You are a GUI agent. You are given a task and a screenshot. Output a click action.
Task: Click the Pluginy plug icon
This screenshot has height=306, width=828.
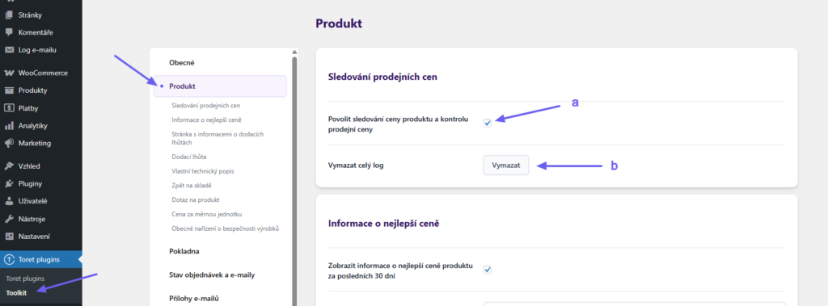(x=8, y=183)
